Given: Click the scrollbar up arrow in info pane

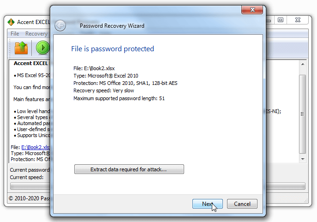Looking at the screenshot, I should 303,64.
